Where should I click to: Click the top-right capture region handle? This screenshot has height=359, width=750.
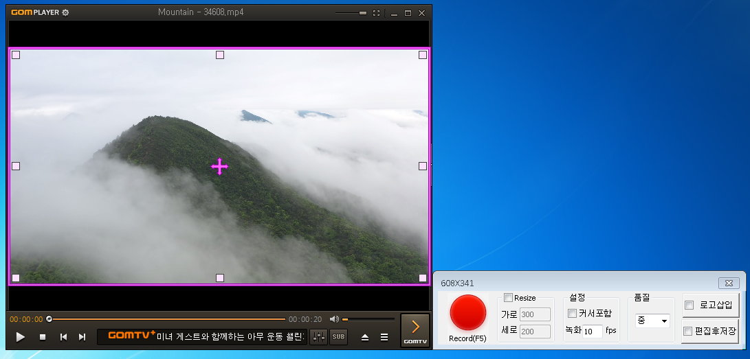[x=423, y=55]
